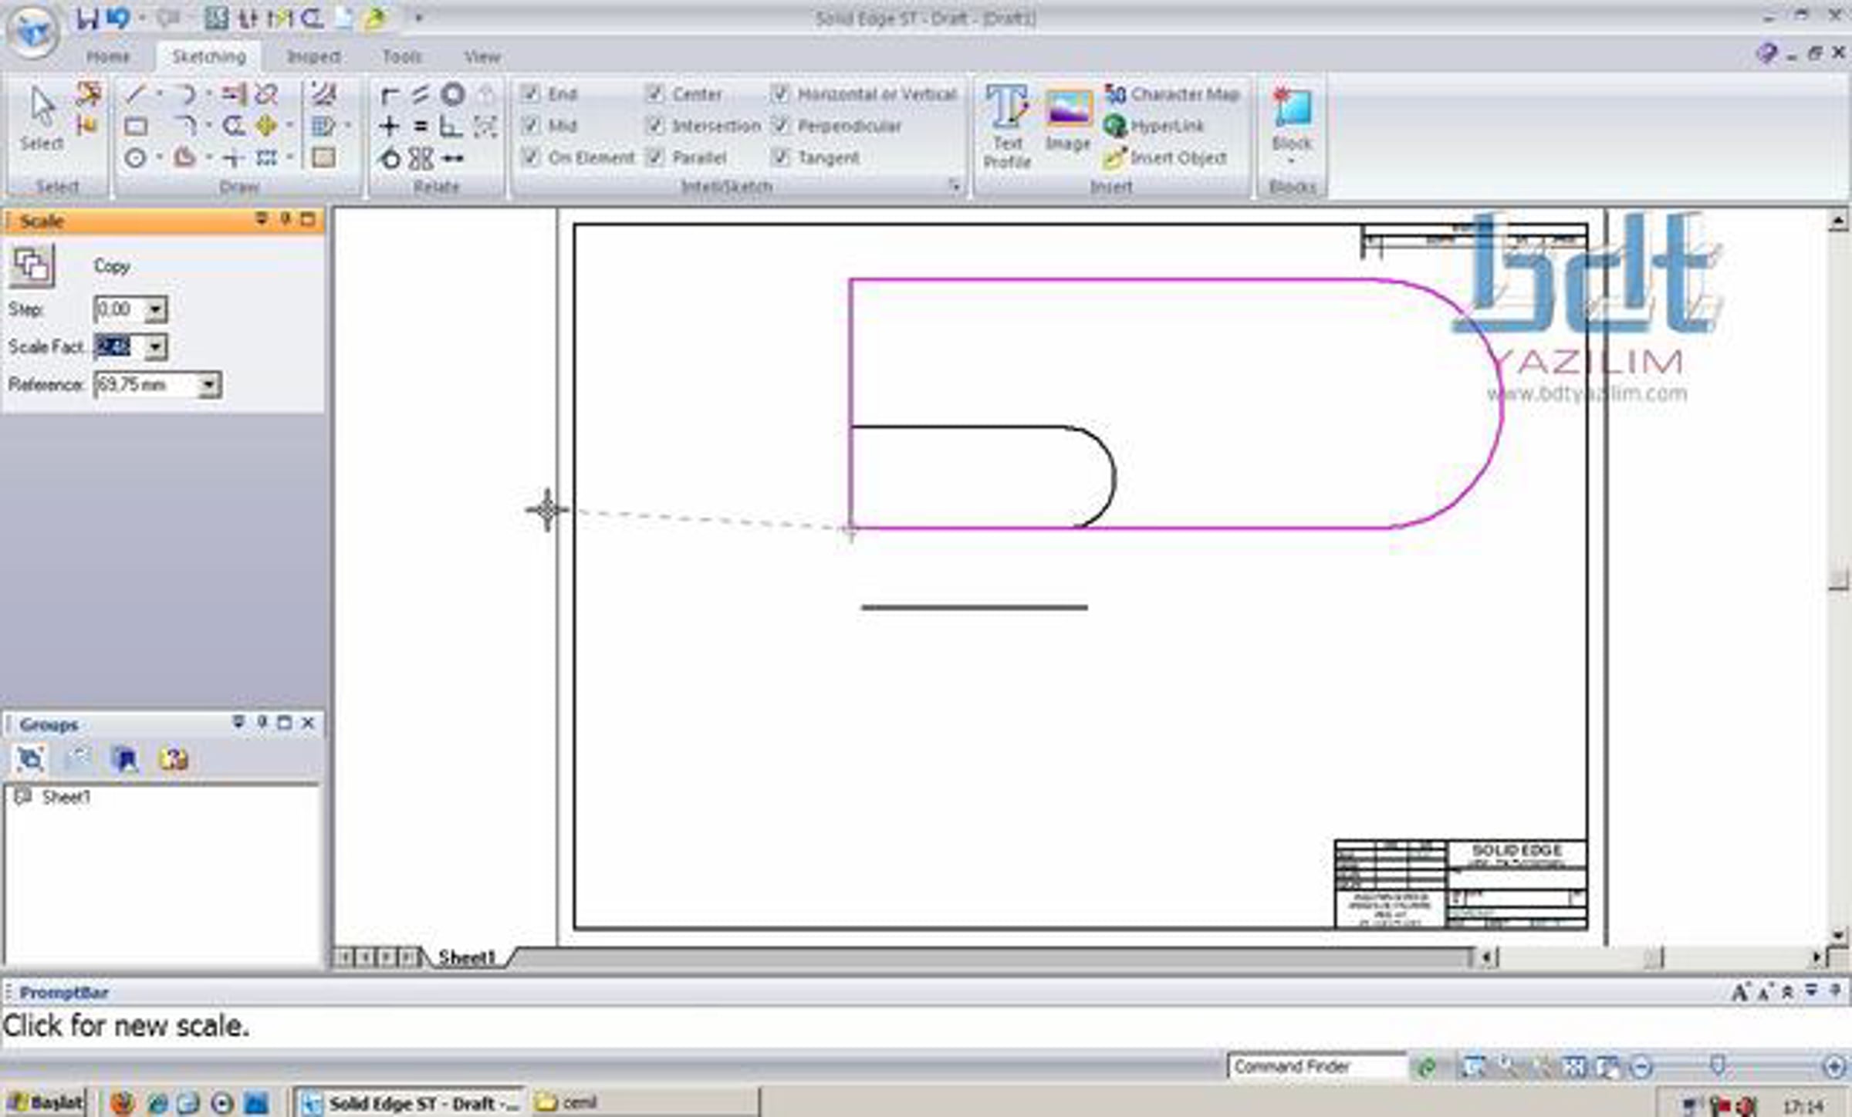Apply the Tangent relationship icon

click(x=390, y=158)
